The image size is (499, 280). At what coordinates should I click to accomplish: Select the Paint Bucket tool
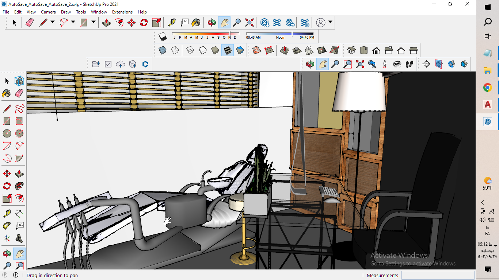click(x=196, y=22)
